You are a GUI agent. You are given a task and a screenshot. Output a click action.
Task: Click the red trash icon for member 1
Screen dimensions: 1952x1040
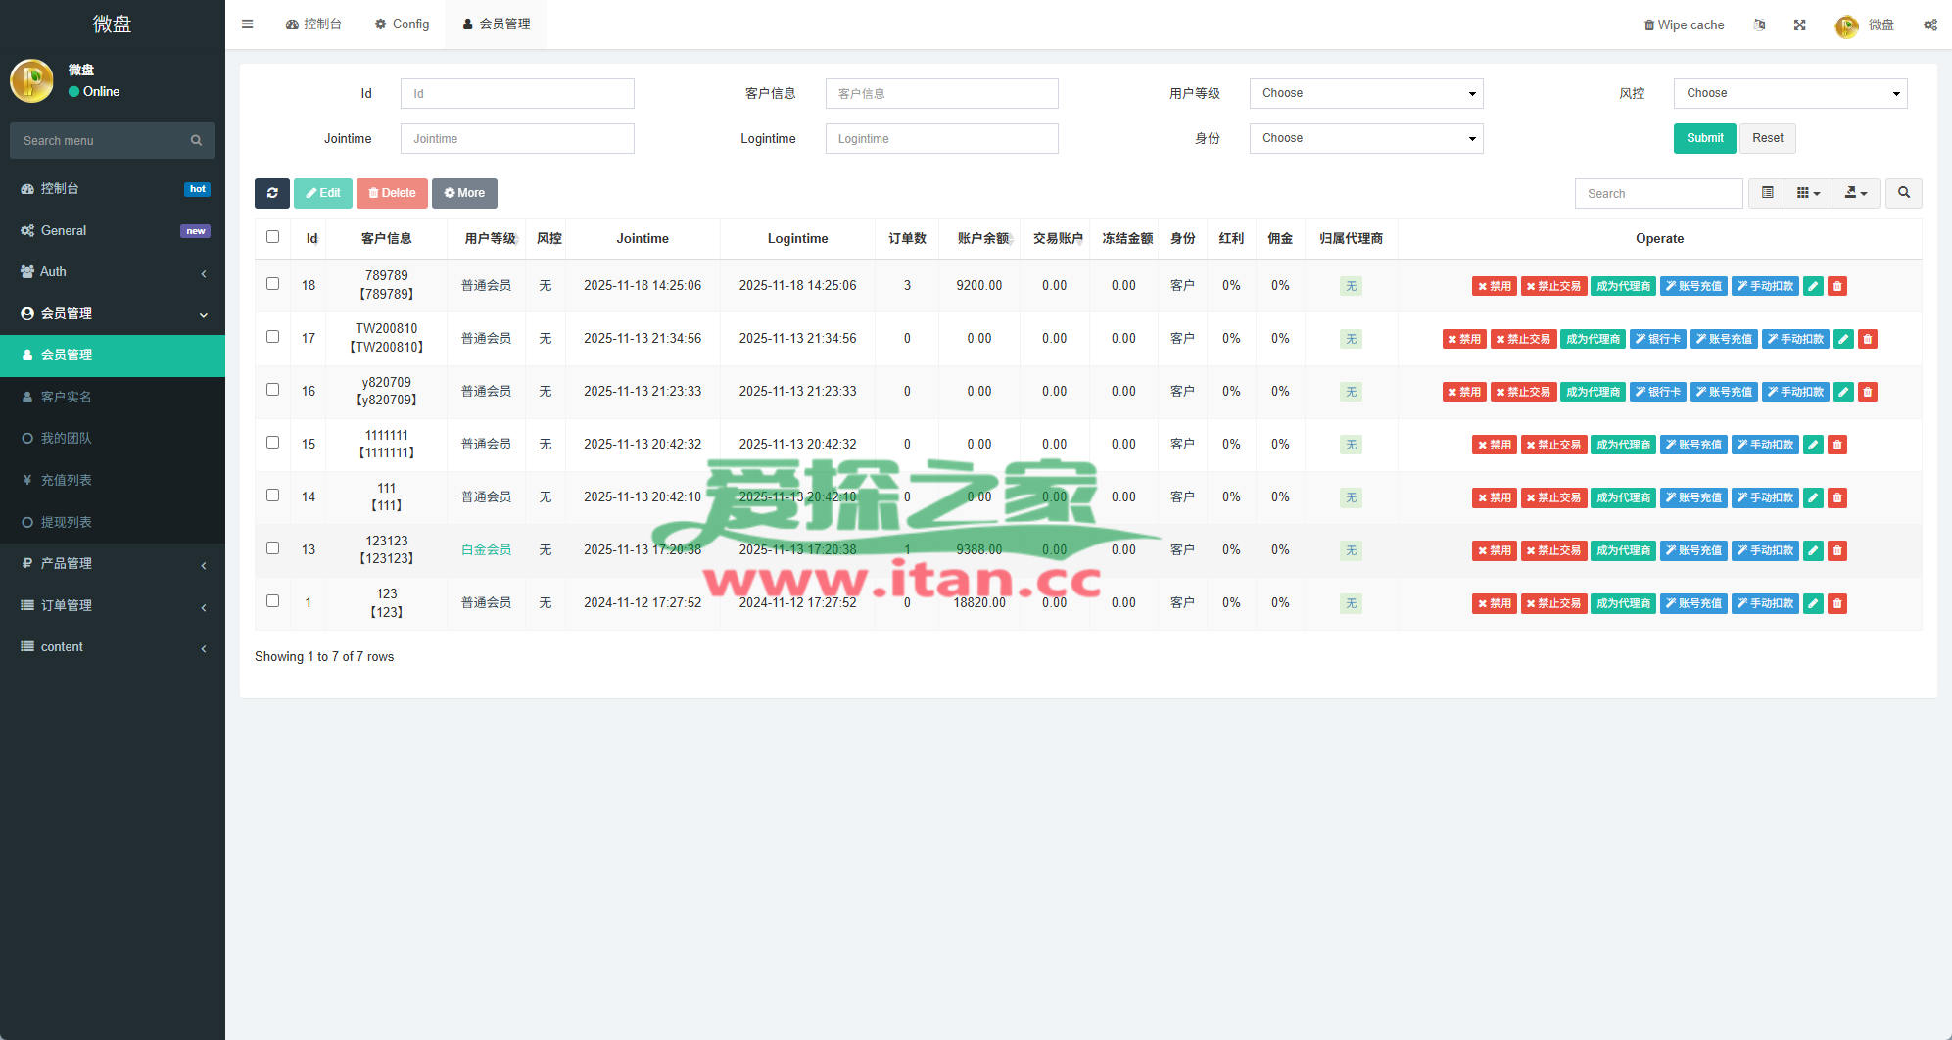pos(1837,603)
